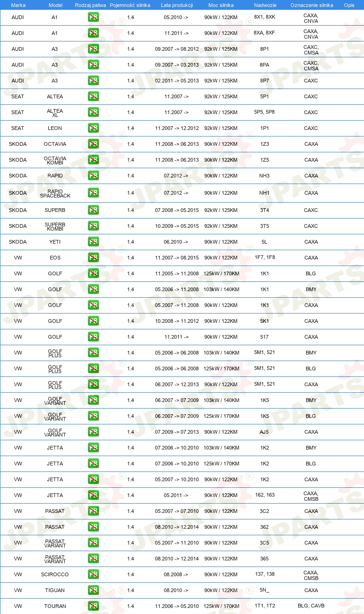
Task: Click model cell 'TIGUAN'
Action: click(x=55, y=590)
